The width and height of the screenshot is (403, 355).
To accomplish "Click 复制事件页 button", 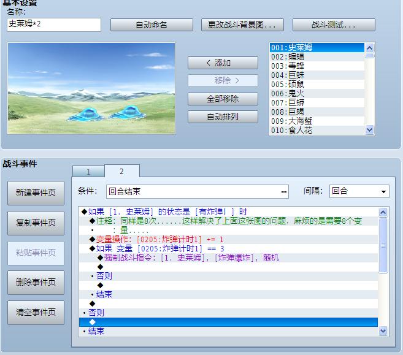I will 36,223.
